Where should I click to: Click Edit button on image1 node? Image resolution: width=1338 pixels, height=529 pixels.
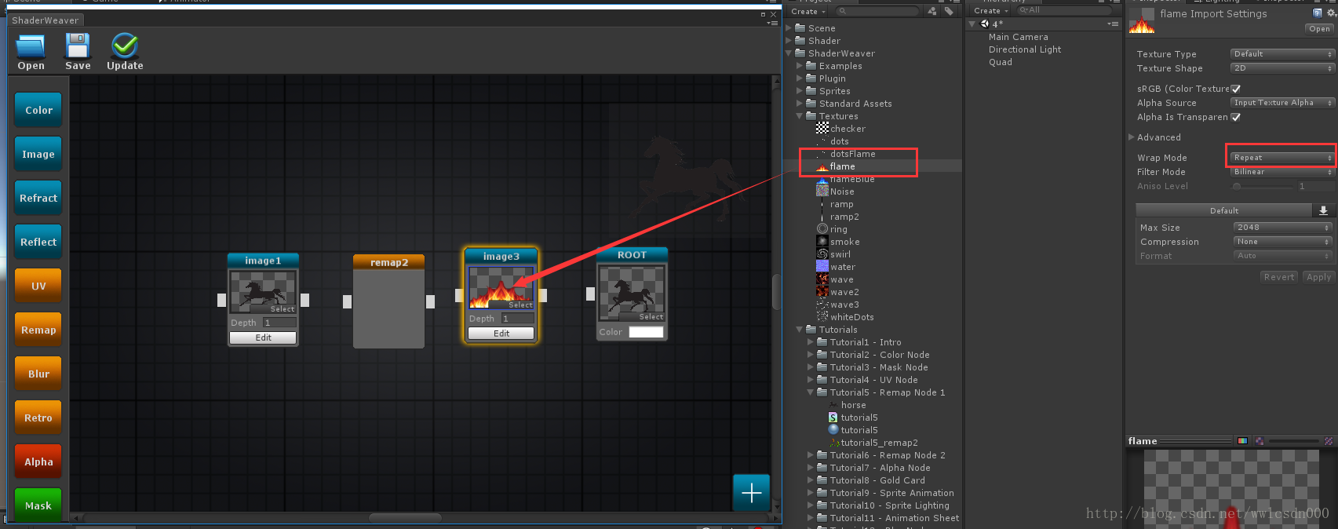(x=263, y=337)
